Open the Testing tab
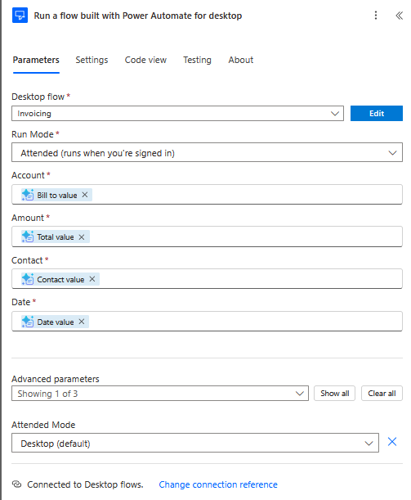Image resolution: width=411 pixels, height=500 pixels. pyautogui.click(x=197, y=60)
